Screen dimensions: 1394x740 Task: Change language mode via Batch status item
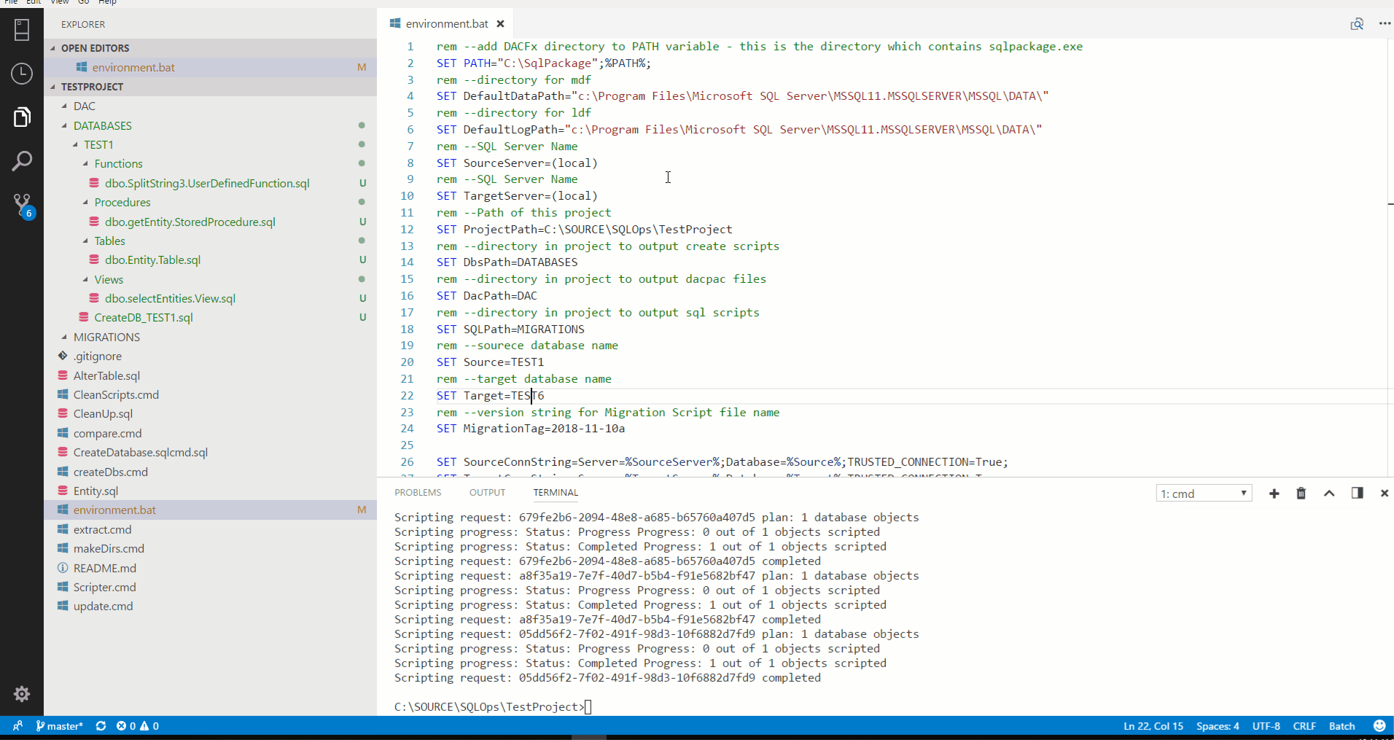pos(1342,726)
